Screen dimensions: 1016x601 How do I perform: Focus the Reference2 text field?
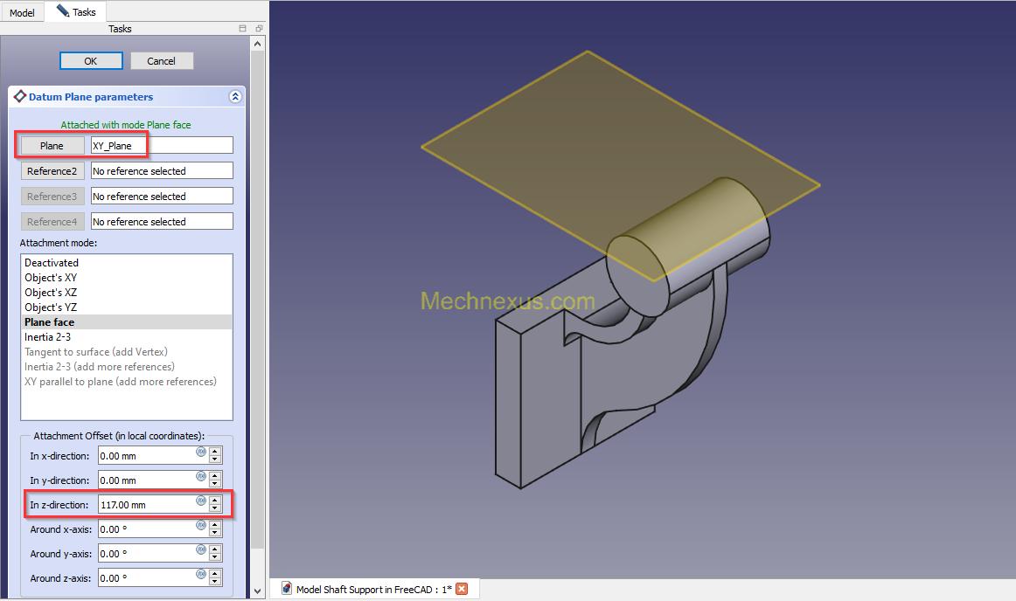pos(162,171)
